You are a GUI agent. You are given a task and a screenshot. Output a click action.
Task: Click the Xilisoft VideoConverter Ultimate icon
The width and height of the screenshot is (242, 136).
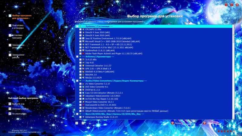click(83, 111)
